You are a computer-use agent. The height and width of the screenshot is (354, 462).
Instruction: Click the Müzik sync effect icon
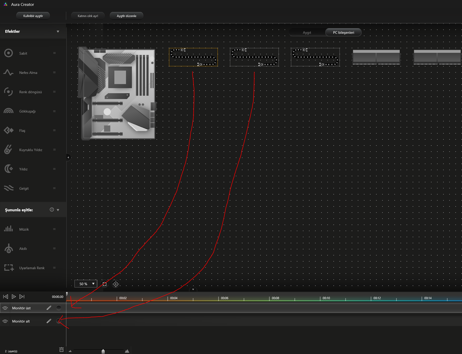pyautogui.click(x=9, y=229)
